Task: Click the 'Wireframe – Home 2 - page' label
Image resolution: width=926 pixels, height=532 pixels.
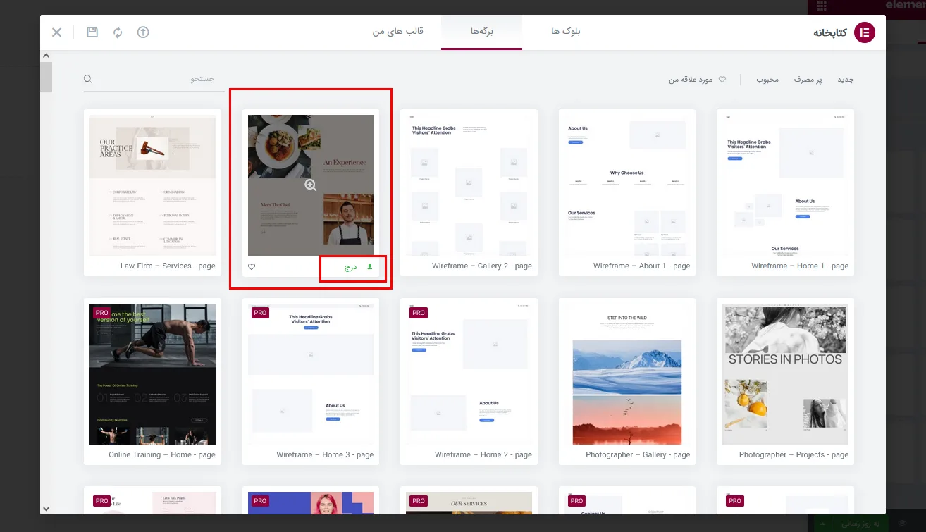Action: click(483, 455)
